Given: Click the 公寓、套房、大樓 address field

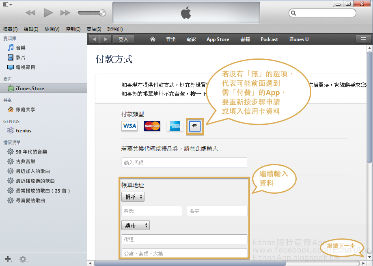Looking at the screenshot, I should coord(184,253).
